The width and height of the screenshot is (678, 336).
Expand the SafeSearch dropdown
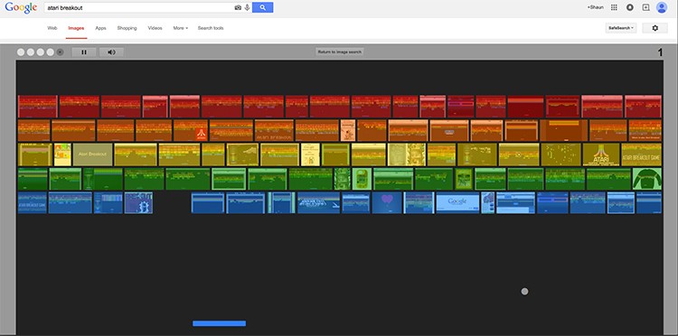(621, 28)
